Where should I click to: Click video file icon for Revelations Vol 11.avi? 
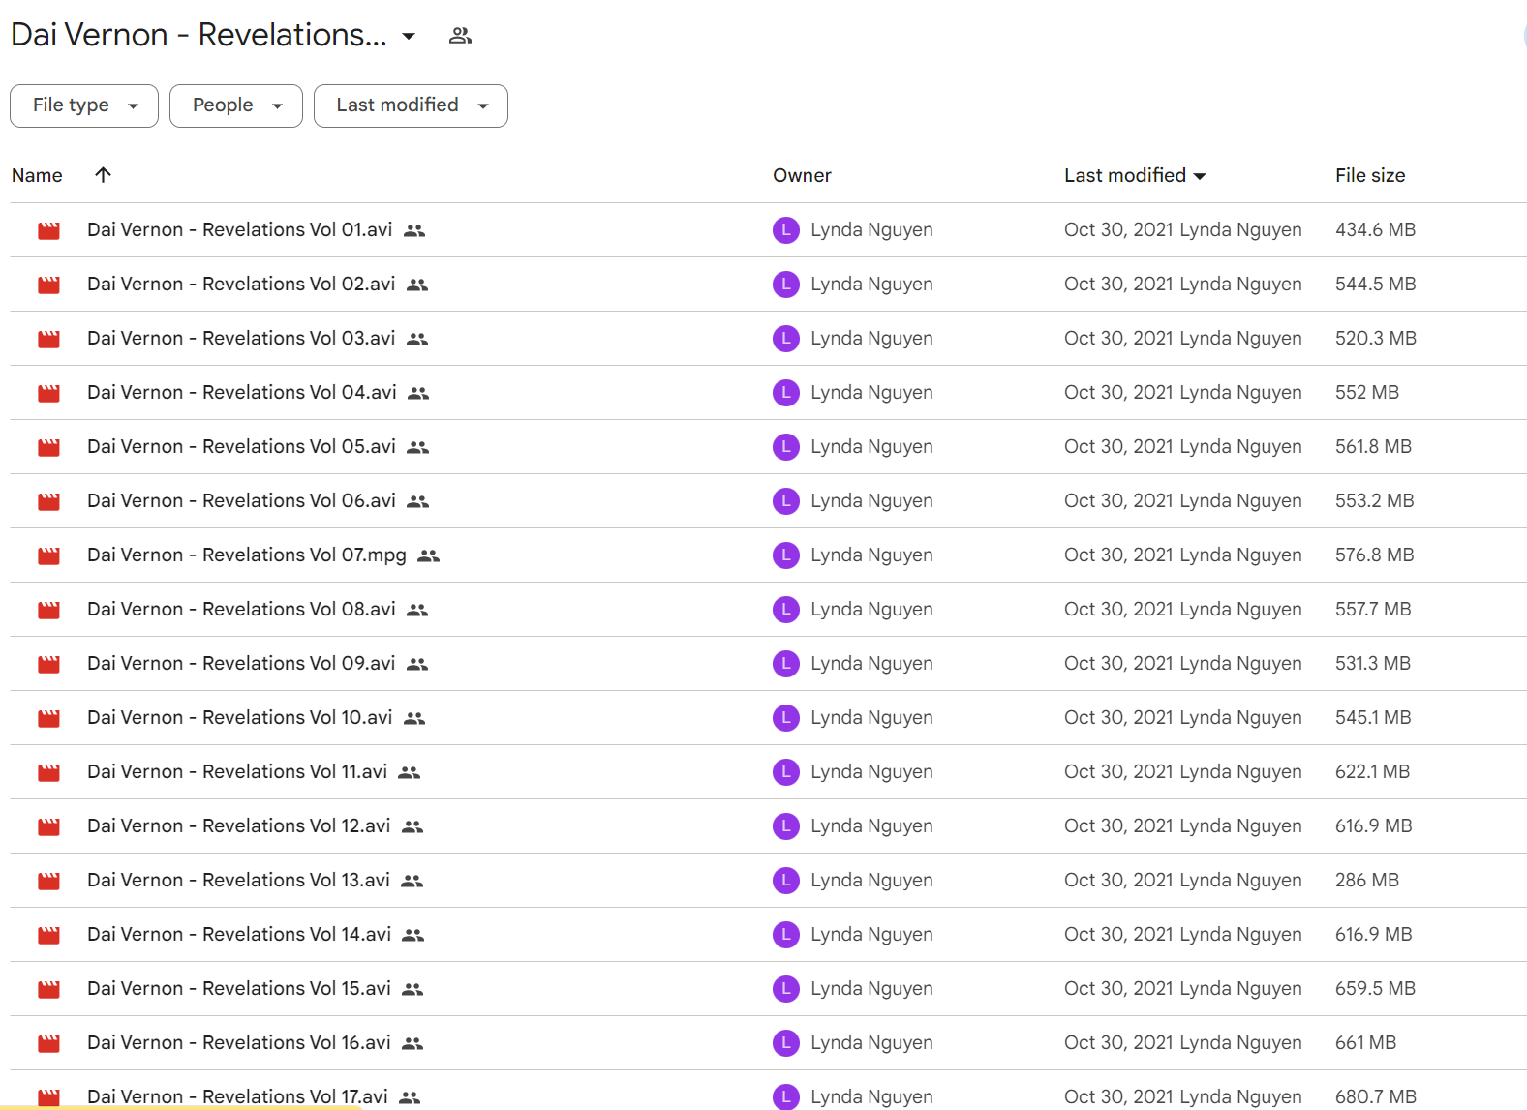point(48,772)
